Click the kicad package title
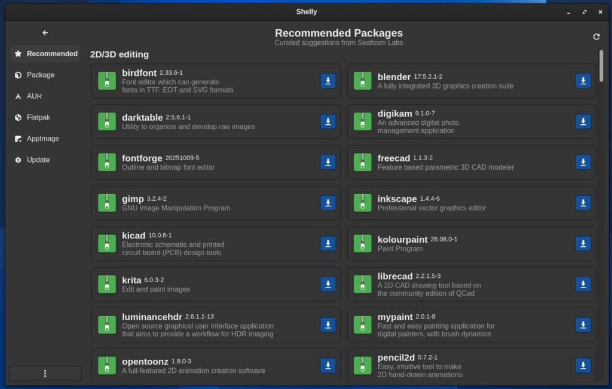This screenshot has width=612, height=389. click(x=133, y=235)
